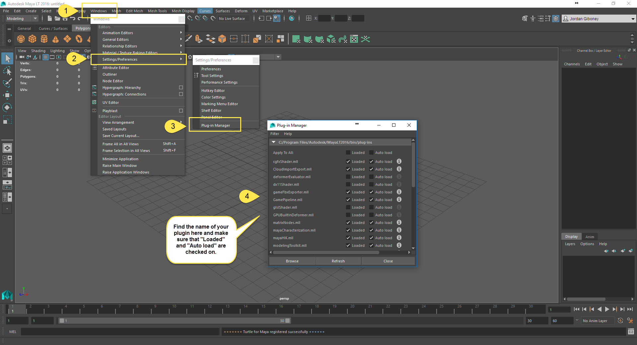637x345 pixels.
Task: Open the Modeling menu set dropdown
Action: click(x=22, y=18)
